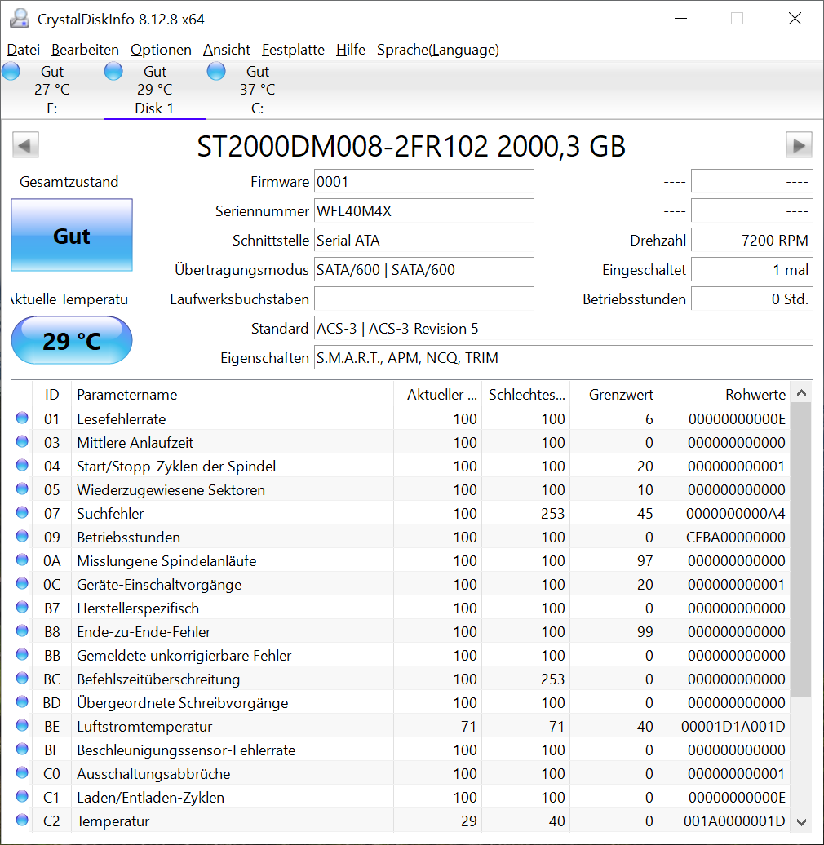The width and height of the screenshot is (824, 845).
Task: Click the Seriennummer field WFL40M4X
Action: [x=424, y=210]
